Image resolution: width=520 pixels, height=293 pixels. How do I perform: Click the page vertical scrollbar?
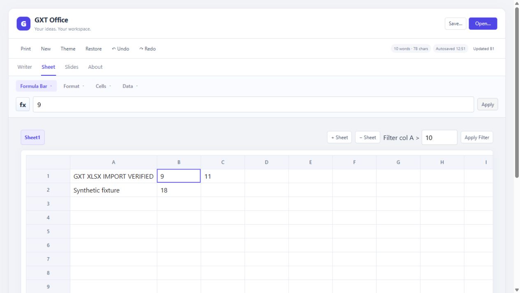click(517, 93)
